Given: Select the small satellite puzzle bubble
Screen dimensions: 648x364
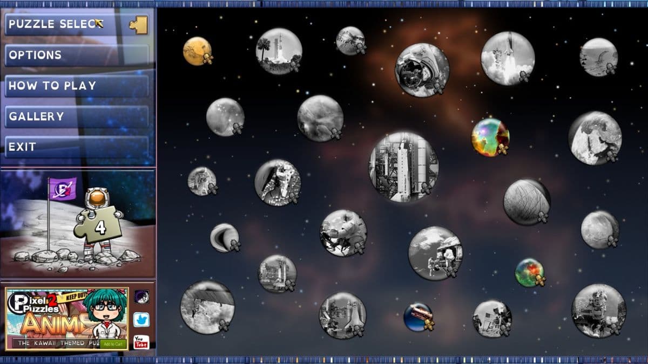Looking at the screenshot, I should (350, 40).
